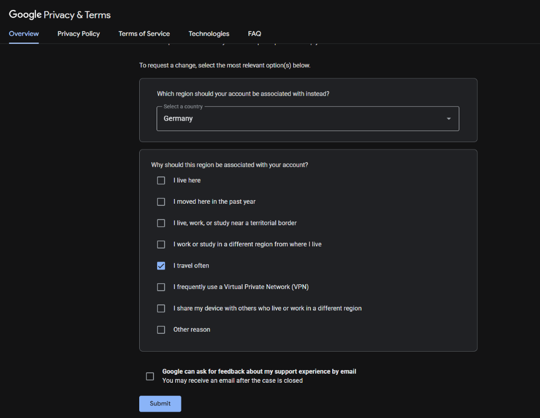
Task: Click the "I travel often" label text
Action: tap(191, 266)
